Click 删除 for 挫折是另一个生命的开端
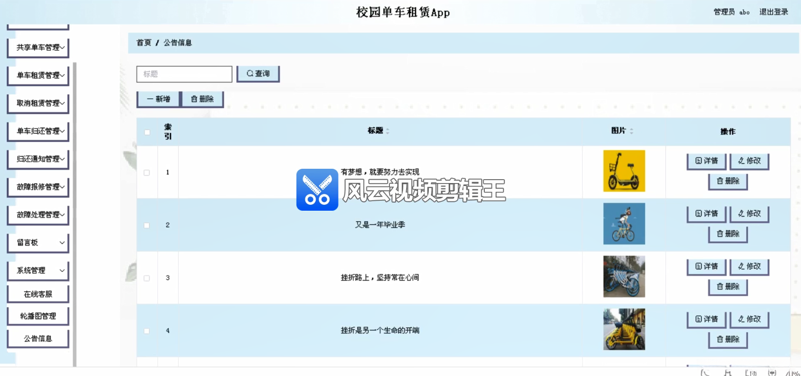The width and height of the screenshot is (801, 376). 728,339
